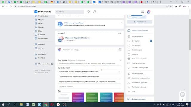The image size is (191, 107).
Task: Click the Тема опроса input field
Action: click(x=90, y=64)
